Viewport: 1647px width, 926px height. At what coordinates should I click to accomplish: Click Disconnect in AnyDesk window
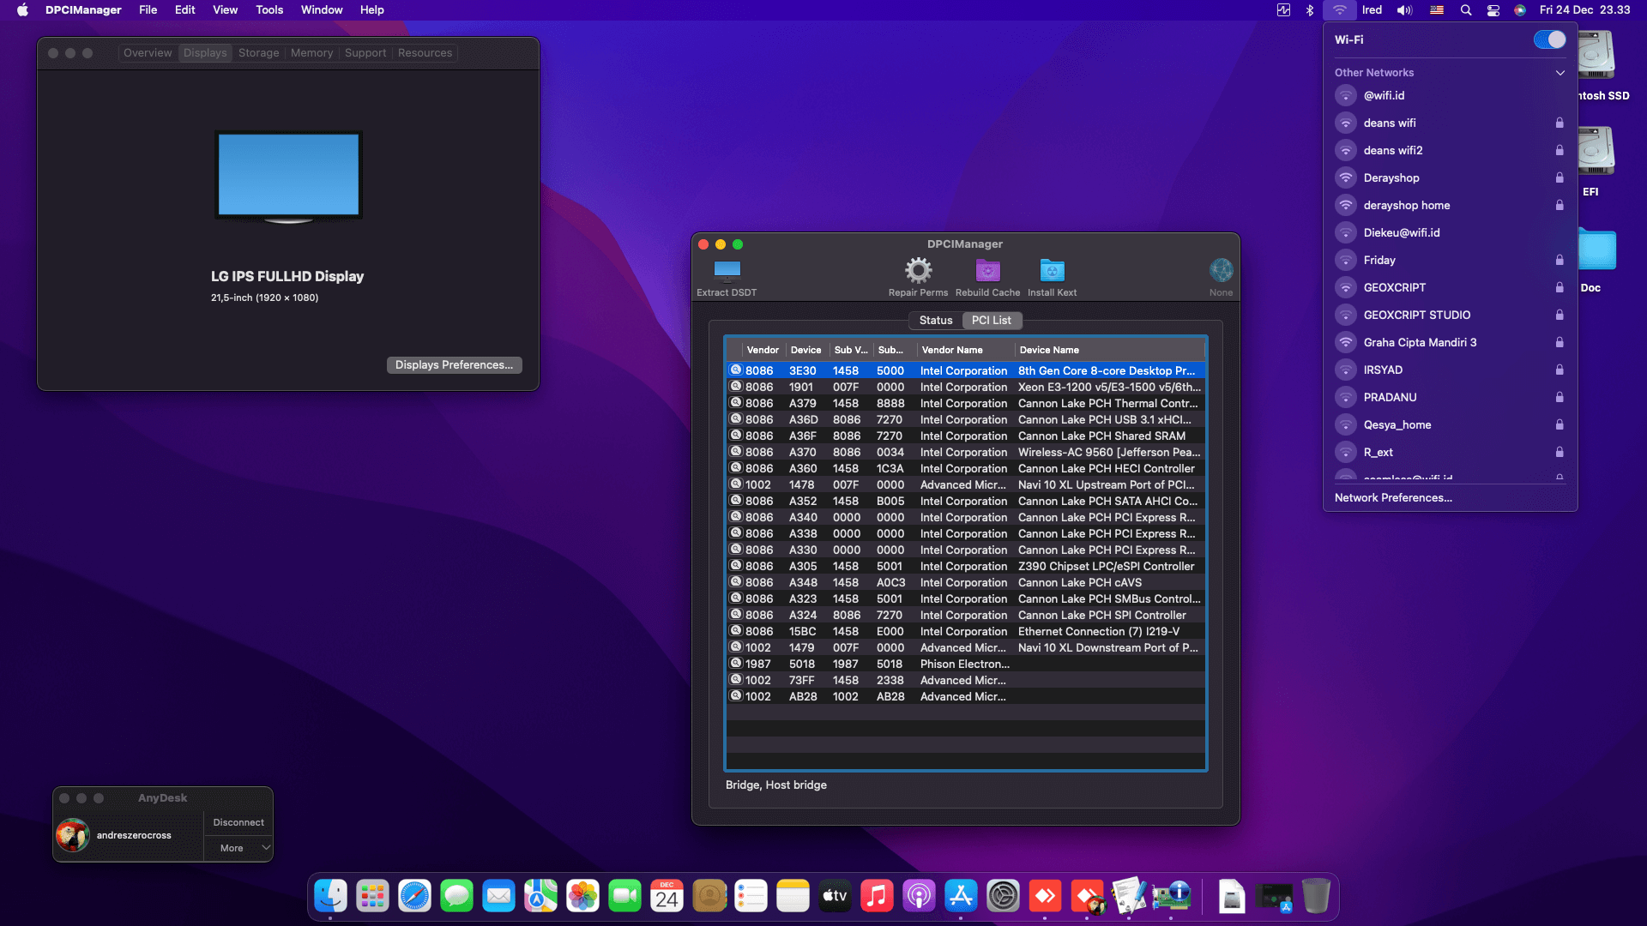click(x=238, y=822)
